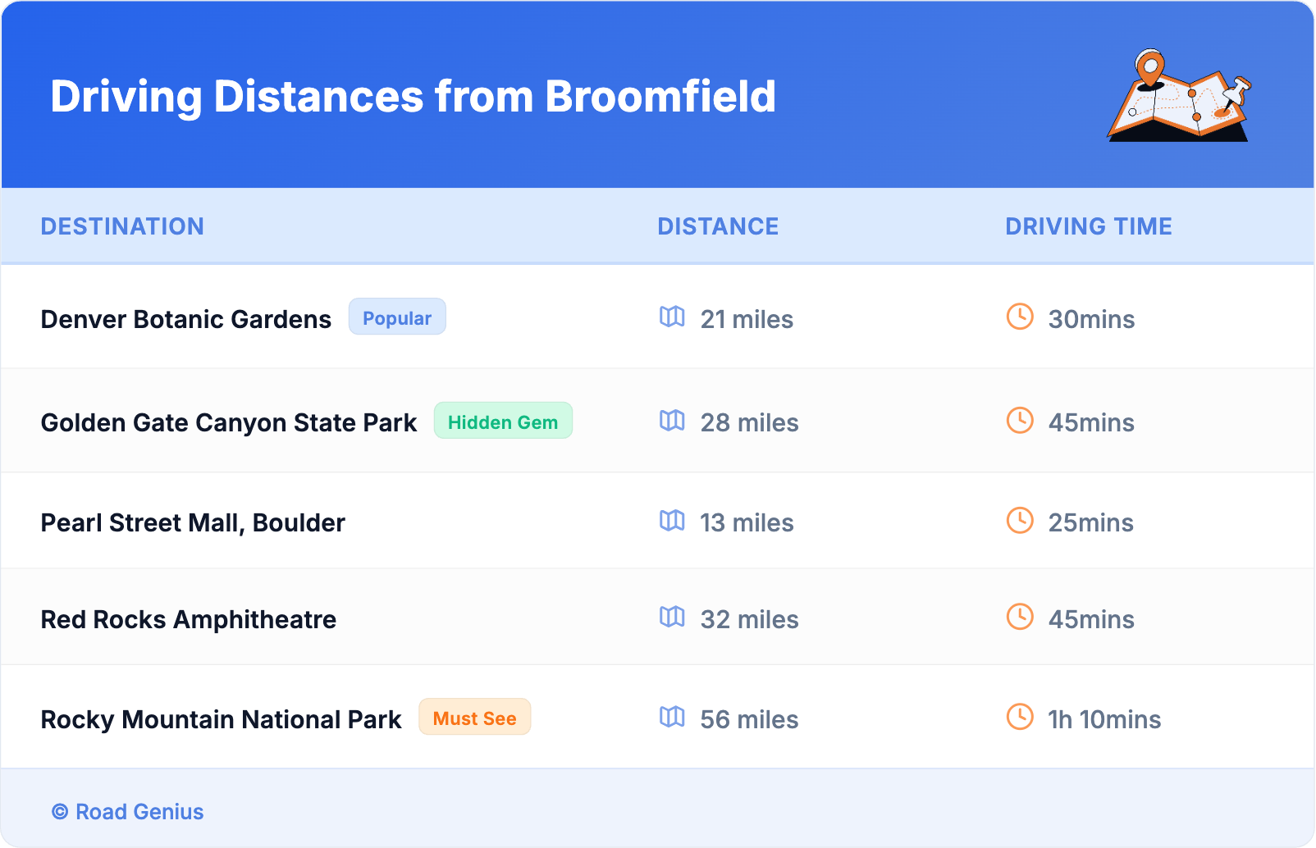The image size is (1316, 848).
Task: Click clock icon in Red Rocks row
Action: [x=1020, y=618]
